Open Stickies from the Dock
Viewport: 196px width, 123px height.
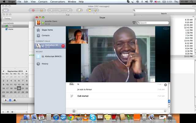tap(107, 117)
